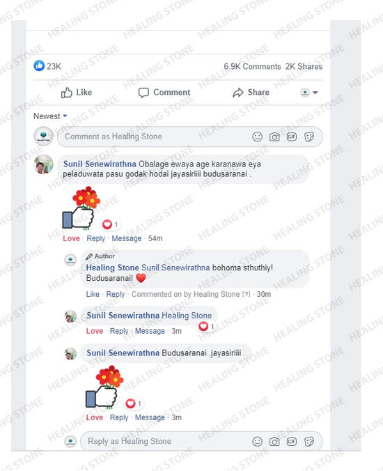Image resolution: width=383 pixels, height=471 pixels.
Task: Click the camera icon in reply box
Action: [x=274, y=442]
